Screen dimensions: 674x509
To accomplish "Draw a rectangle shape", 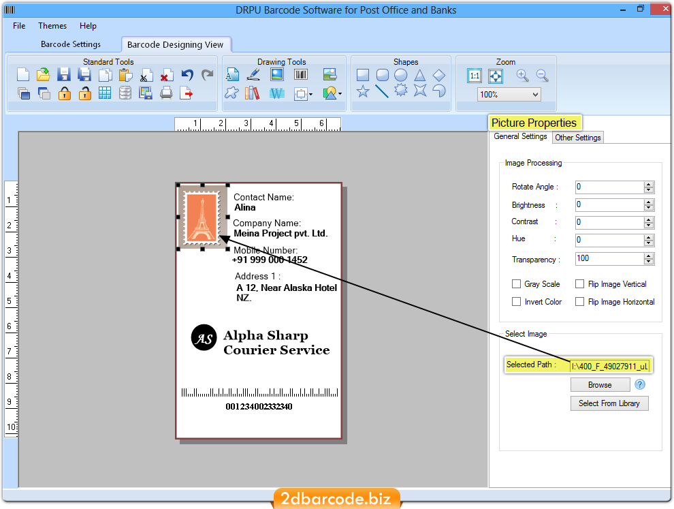I will point(363,76).
